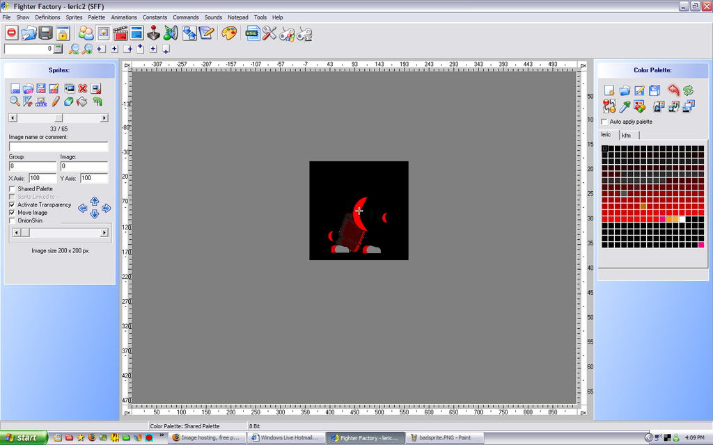This screenshot has height=445, width=713.
Task: Open the paint palette editor icon
Action: 228,33
